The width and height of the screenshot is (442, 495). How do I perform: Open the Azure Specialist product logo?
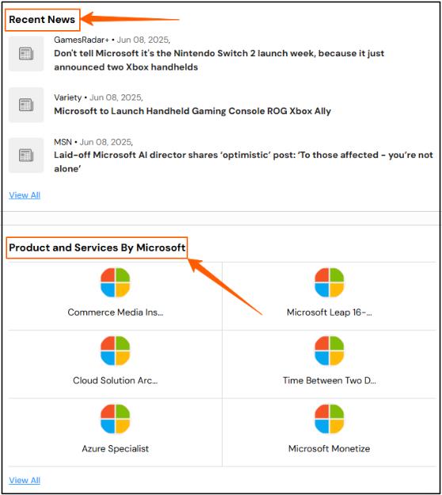click(115, 419)
